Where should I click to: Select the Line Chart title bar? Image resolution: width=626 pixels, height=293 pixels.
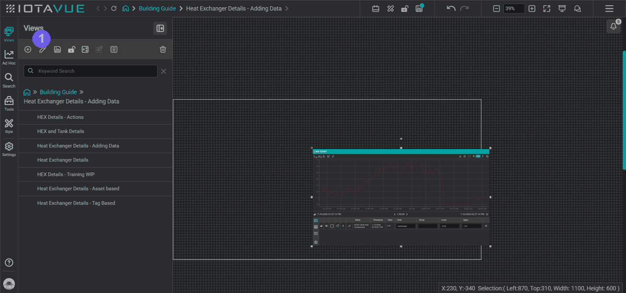coord(401,151)
